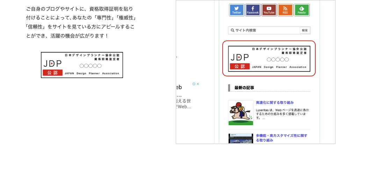Click the Luxeritas は、Web ページ excerpt text
The width and height of the screenshot is (381, 190).
(282, 114)
